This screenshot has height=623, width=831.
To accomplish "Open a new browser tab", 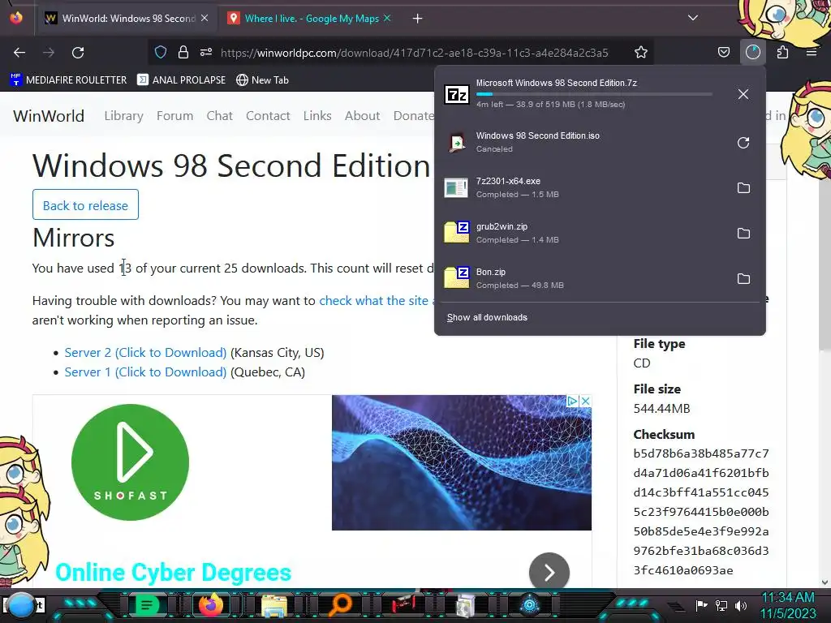I will 418,19.
